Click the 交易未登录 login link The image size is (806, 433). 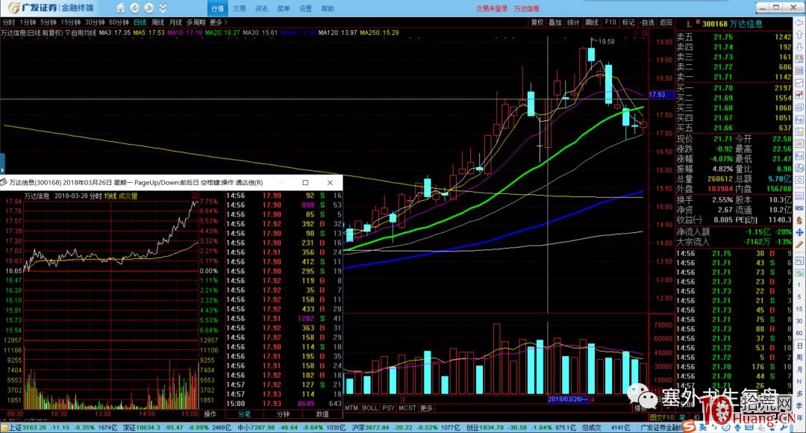click(x=492, y=9)
